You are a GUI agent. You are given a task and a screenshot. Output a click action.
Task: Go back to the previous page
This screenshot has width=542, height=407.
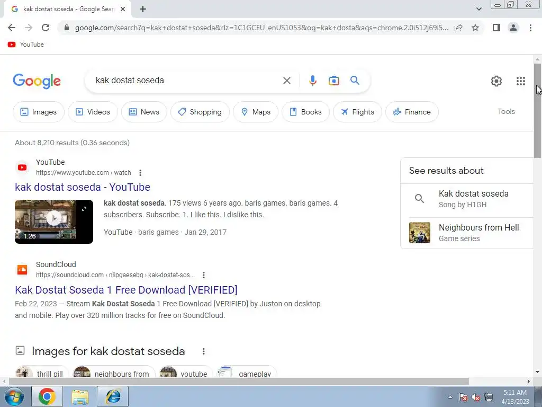12,28
